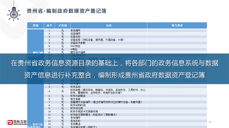Click the 名称 column header
Screen dimensions: 229x128
click(x=109, y=26)
